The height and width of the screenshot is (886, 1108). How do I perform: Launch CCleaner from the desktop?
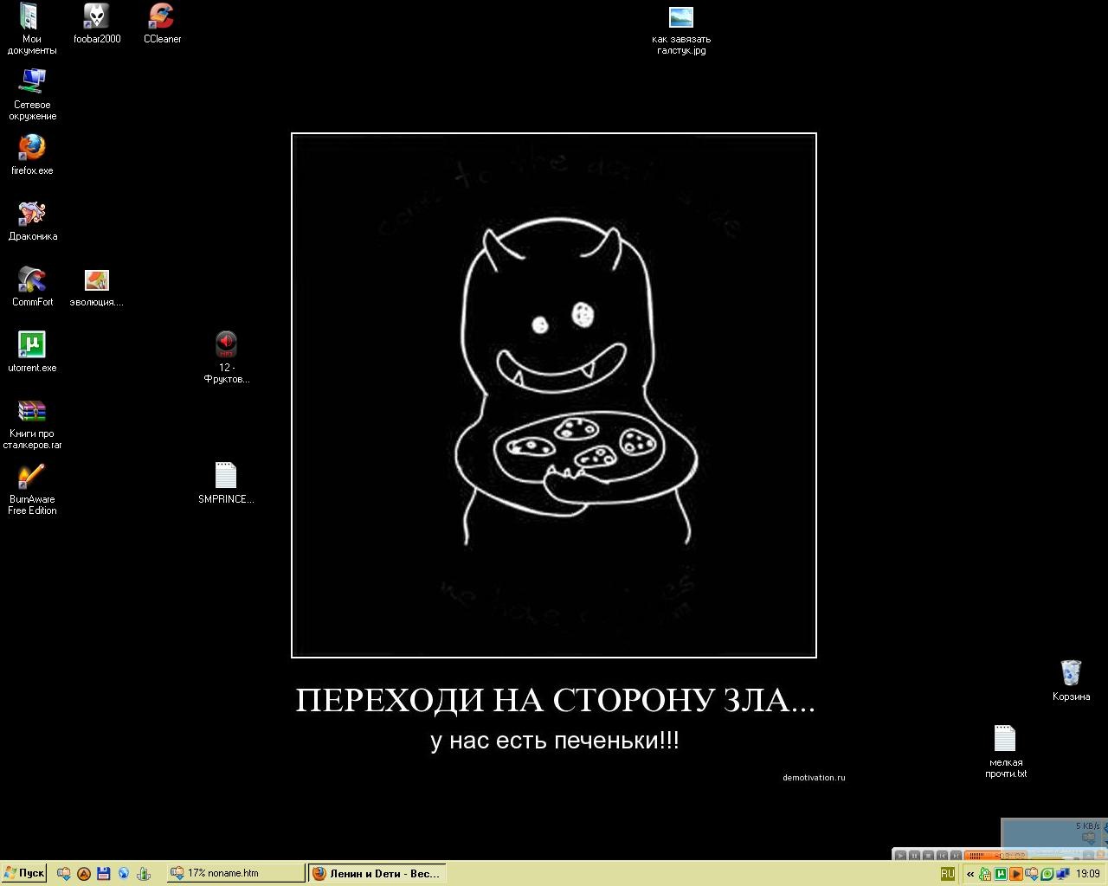point(162,23)
